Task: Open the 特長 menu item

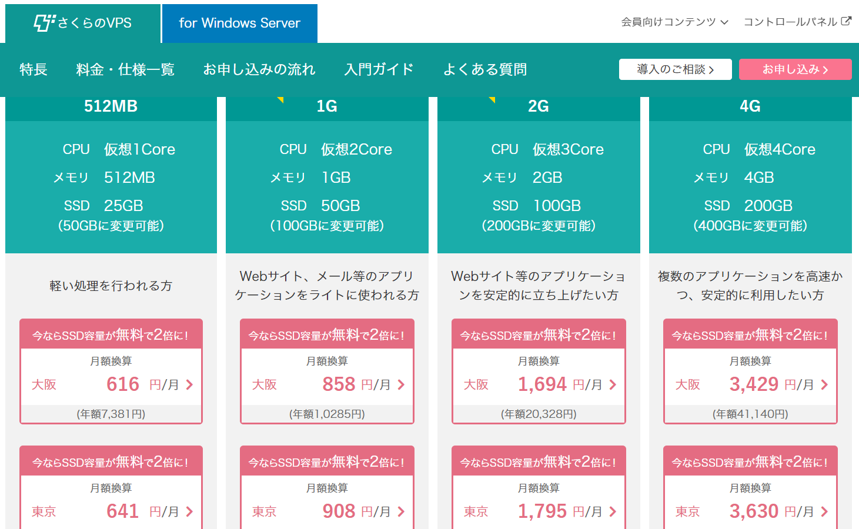Action: pyautogui.click(x=33, y=69)
